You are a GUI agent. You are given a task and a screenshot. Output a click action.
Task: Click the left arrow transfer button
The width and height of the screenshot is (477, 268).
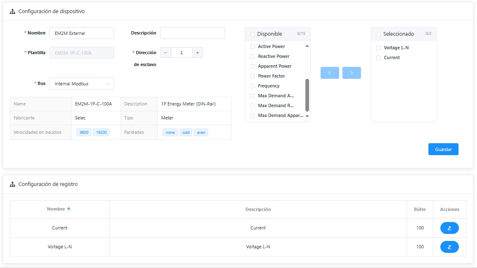[330, 73]
